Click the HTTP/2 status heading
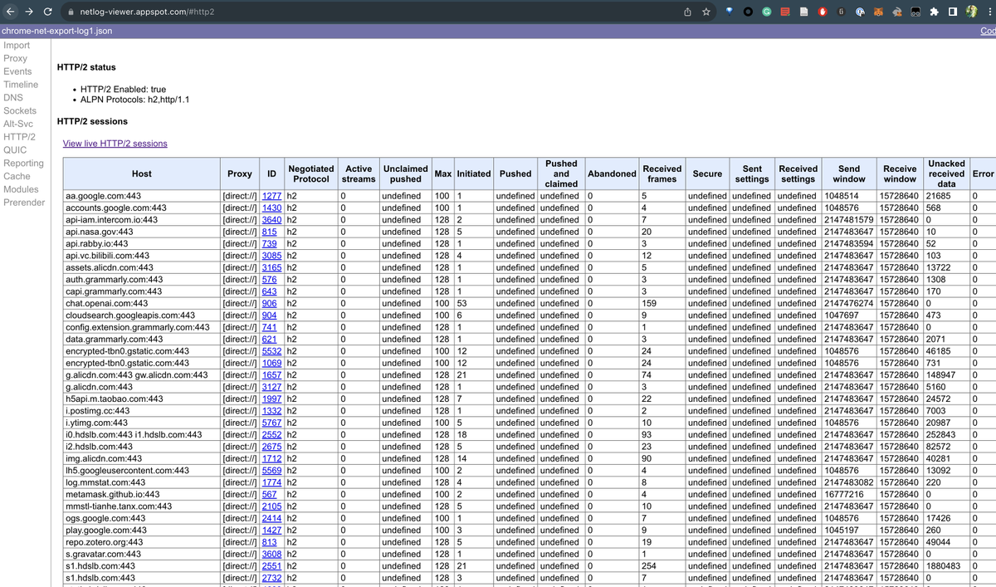Image resolution: width=996 pixels, height=587 pixels. (x=86, y=67)
